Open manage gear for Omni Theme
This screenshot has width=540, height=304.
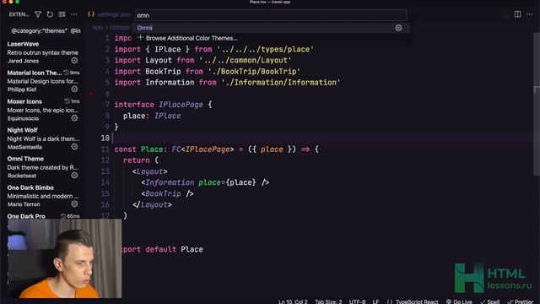(x=74, y=175)
